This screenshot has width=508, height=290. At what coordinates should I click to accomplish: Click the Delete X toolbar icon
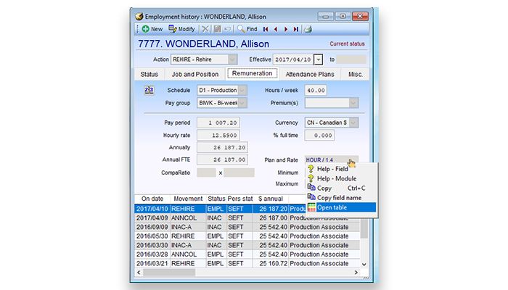(x=205, y=29)
